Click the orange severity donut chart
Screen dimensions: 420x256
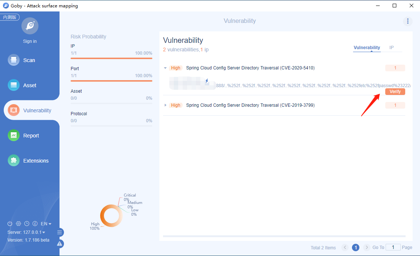point(111,216)
